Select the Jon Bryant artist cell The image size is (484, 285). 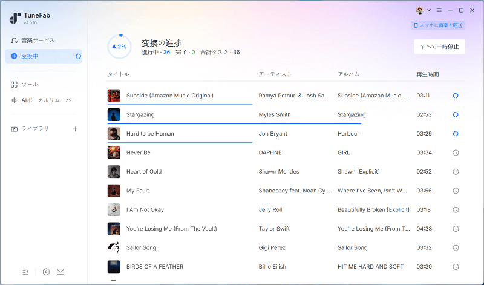pyautogui.click(x=273, y=134)
